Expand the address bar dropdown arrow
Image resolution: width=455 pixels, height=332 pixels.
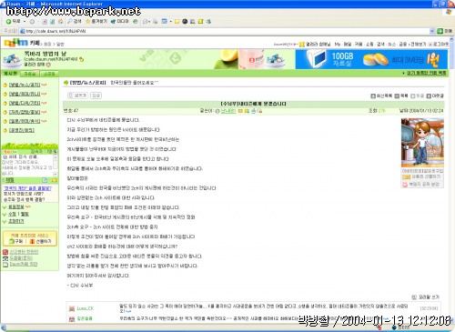coord(432,31)
